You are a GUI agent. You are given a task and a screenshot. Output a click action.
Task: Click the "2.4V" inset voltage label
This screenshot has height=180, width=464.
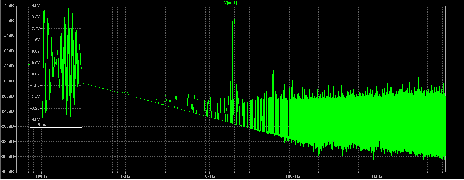[x=36, y=28]
